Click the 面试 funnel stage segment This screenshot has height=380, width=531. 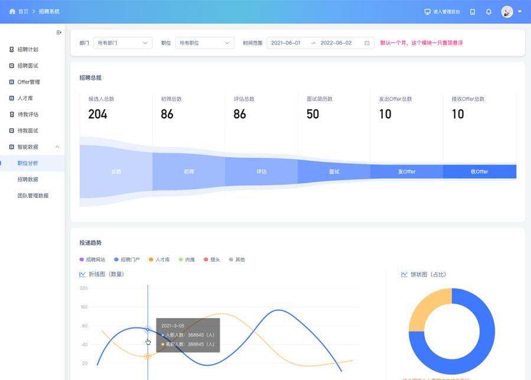tap(334, 171)
